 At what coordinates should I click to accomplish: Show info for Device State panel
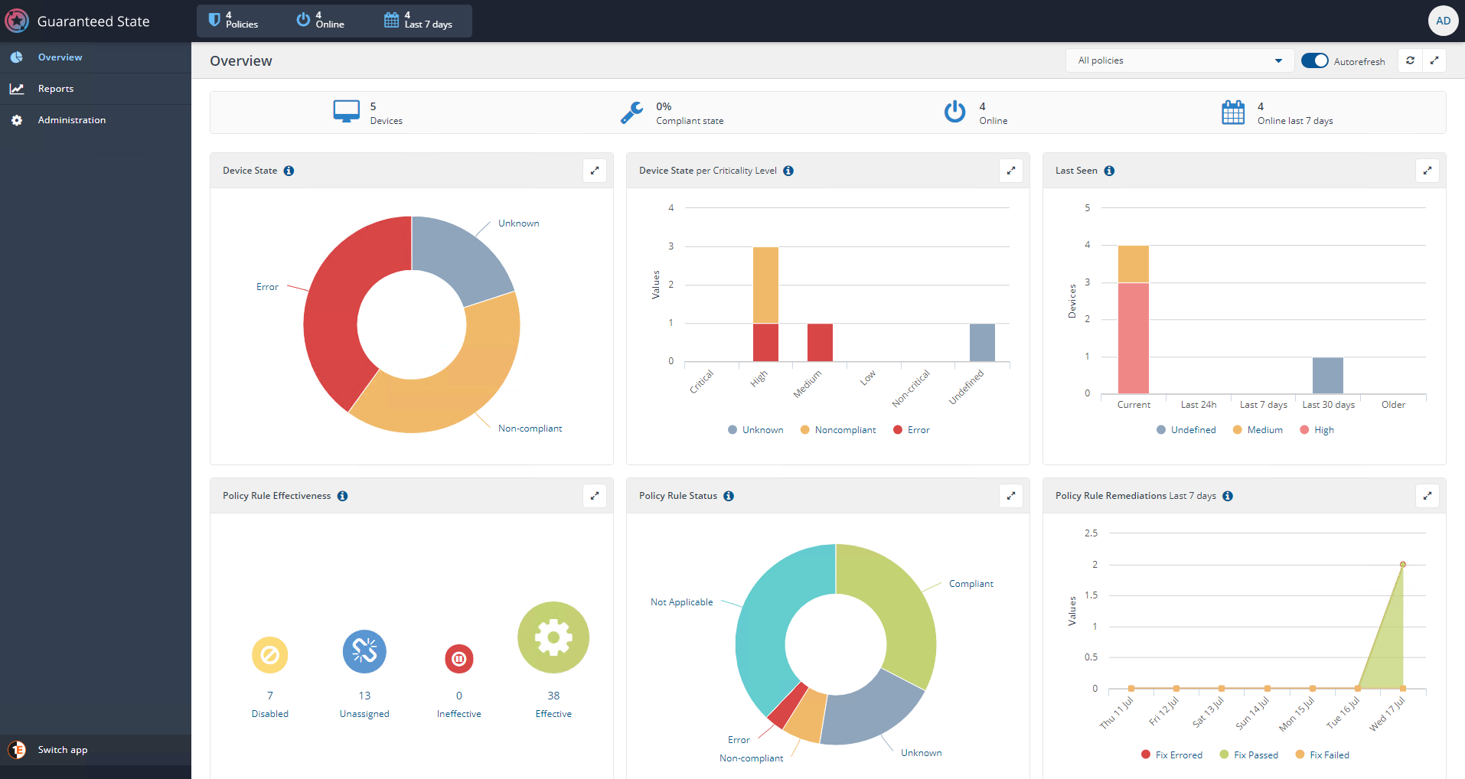coord(289,171)
